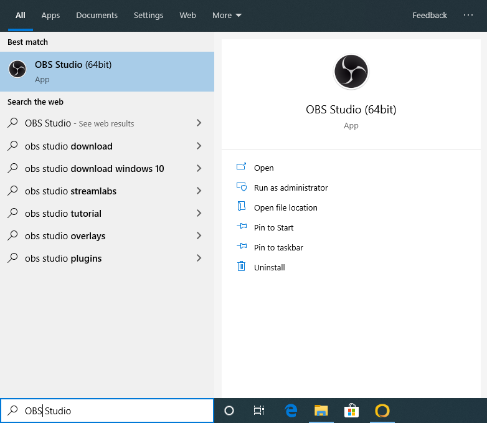Select the 'obs studio plugins' suggestion text

coord(63,259)
